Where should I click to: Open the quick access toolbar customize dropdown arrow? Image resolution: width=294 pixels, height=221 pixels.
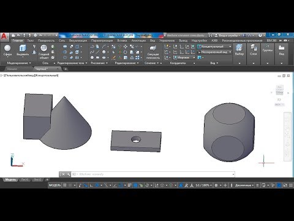(x=56, y=36)
